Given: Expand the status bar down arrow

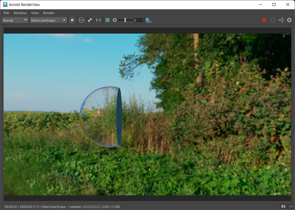Looking at the screenshot, I should (x=291, y=206).
